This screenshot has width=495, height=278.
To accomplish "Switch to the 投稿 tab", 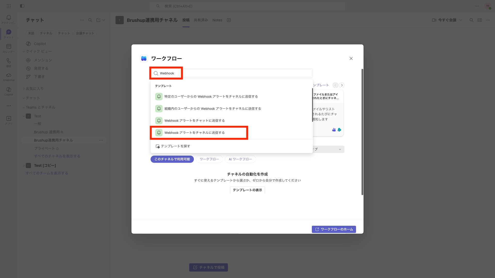I will coord(186,20).
